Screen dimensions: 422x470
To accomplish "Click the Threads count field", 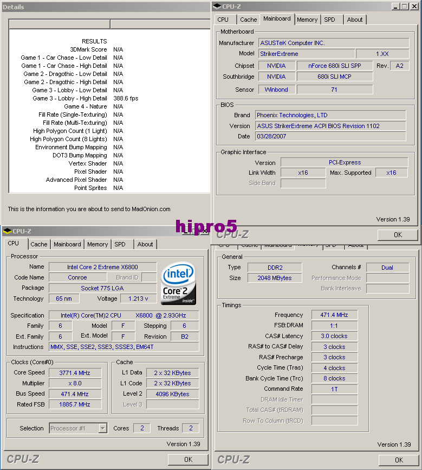I will 191,428.
